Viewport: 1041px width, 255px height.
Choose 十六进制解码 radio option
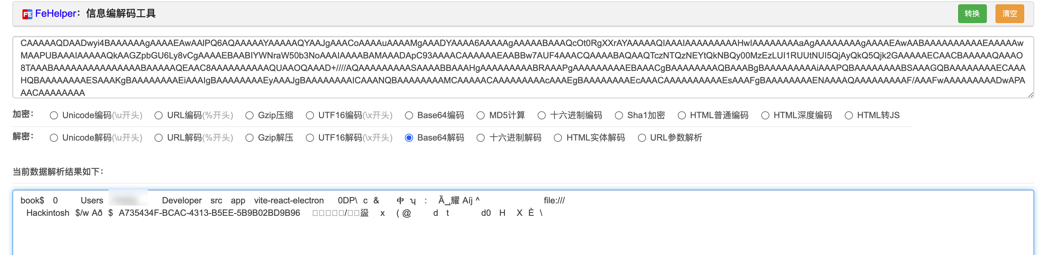481,138
